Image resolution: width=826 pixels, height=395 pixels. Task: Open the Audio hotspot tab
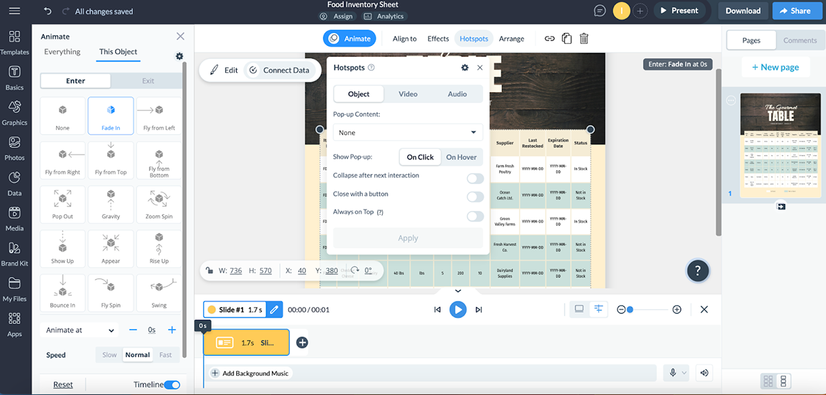pyautogui.click(x=458, y=94)
